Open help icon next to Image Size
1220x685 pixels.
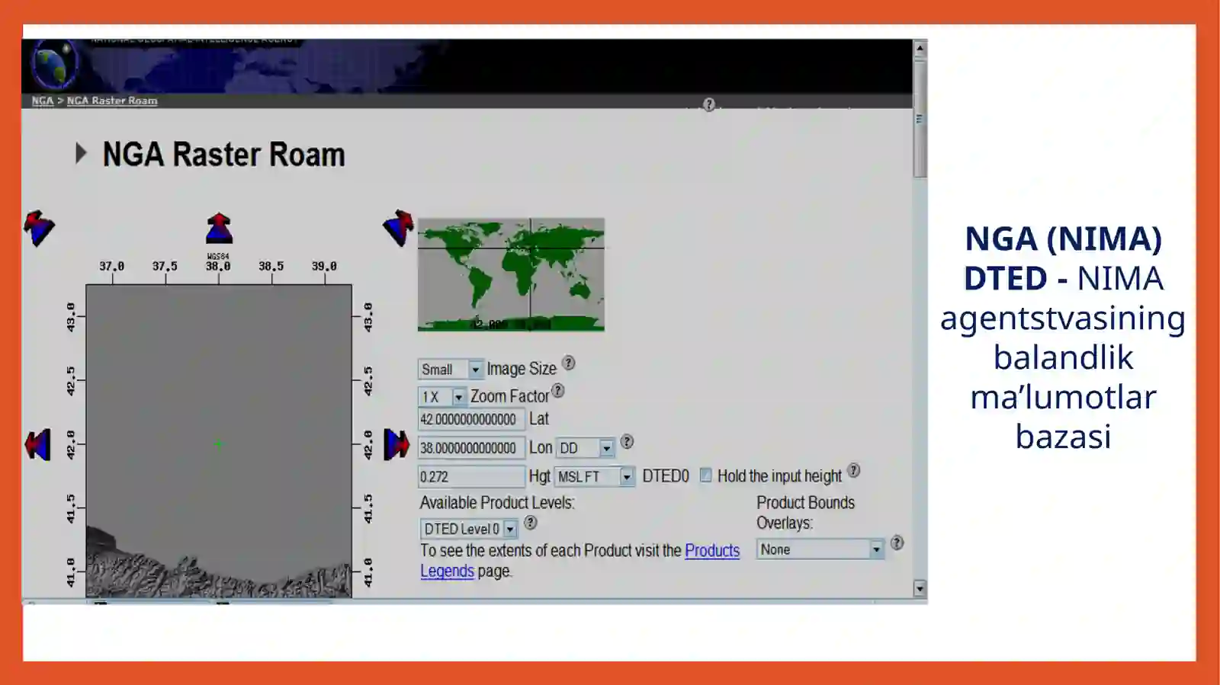(x=569, y=363)
